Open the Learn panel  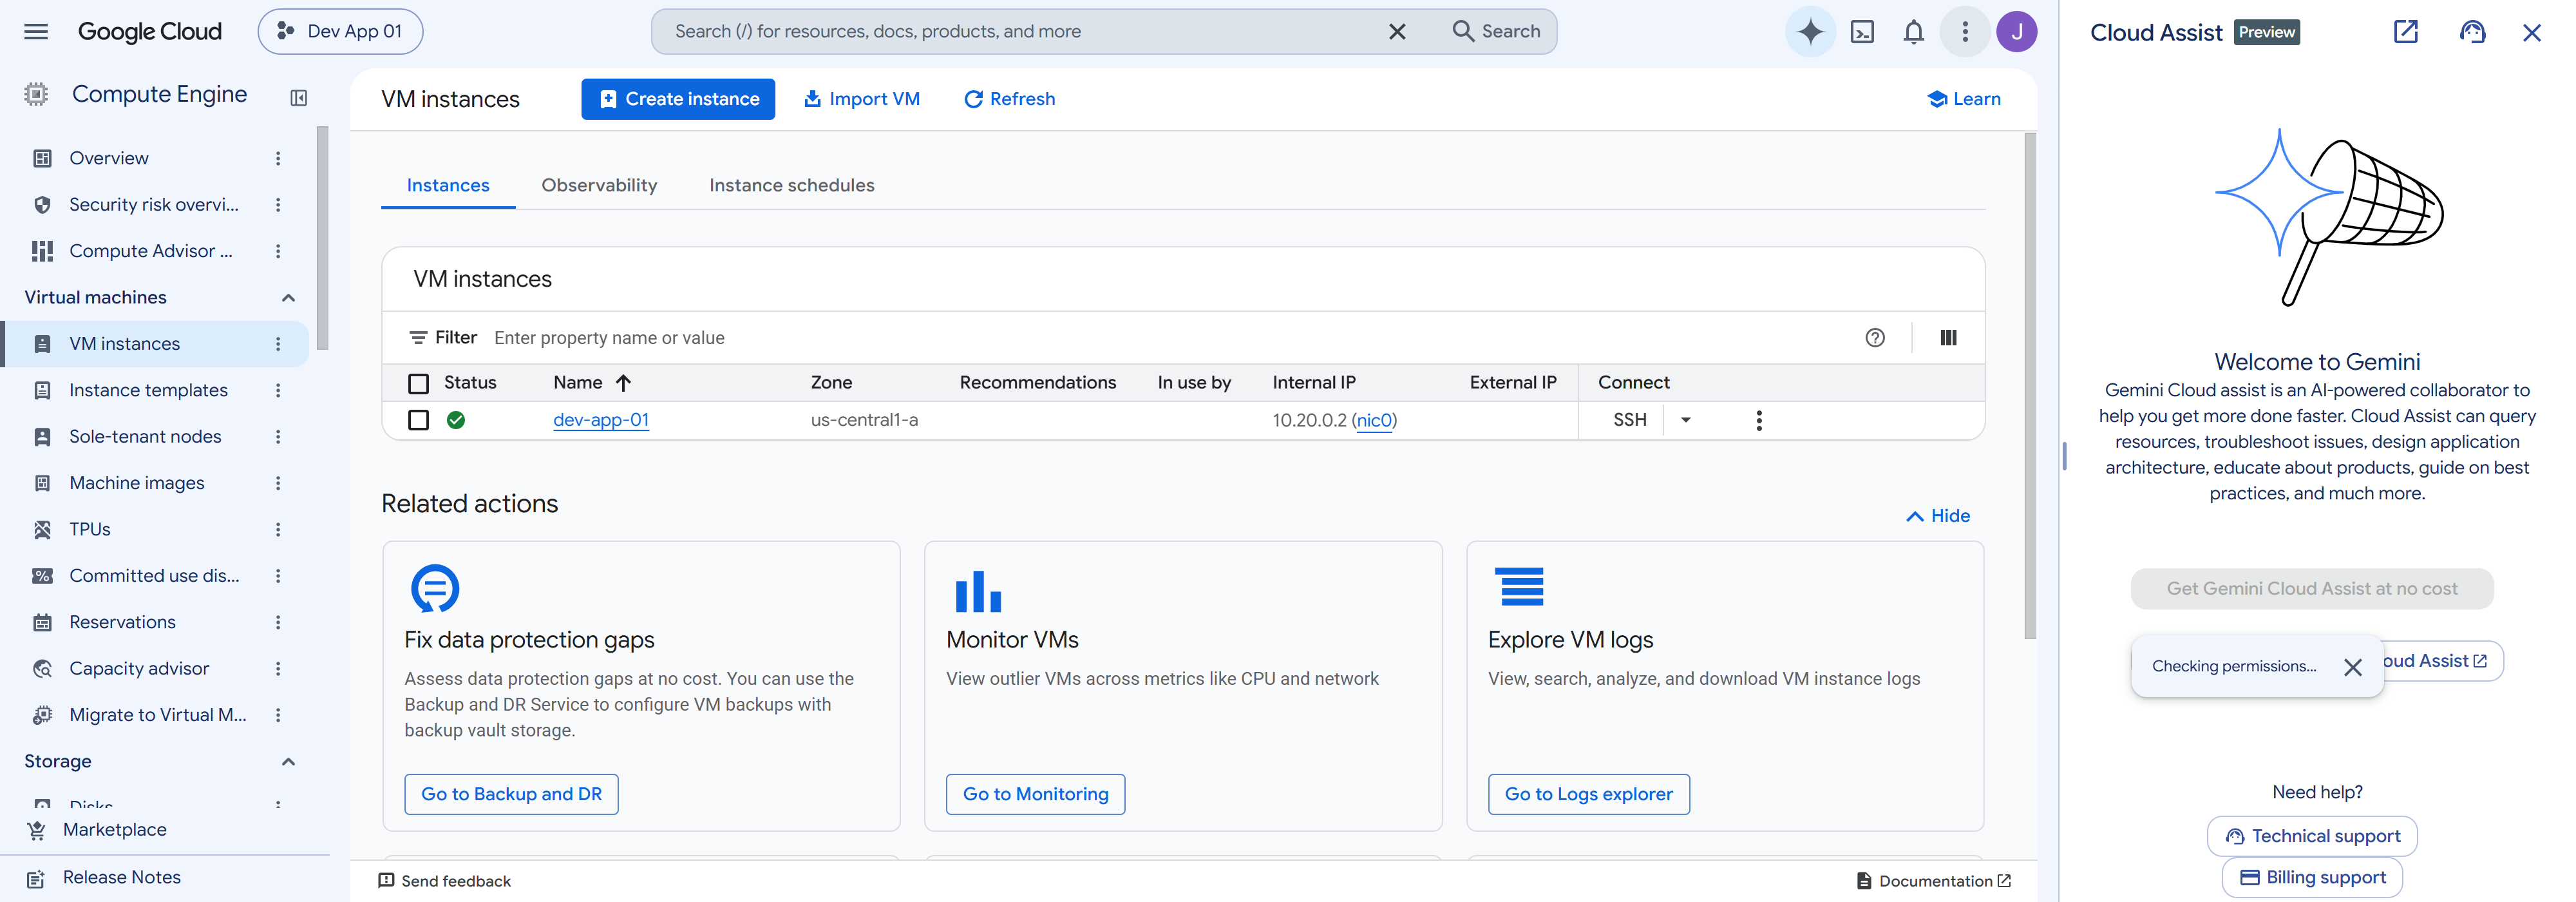(1963, 99)
